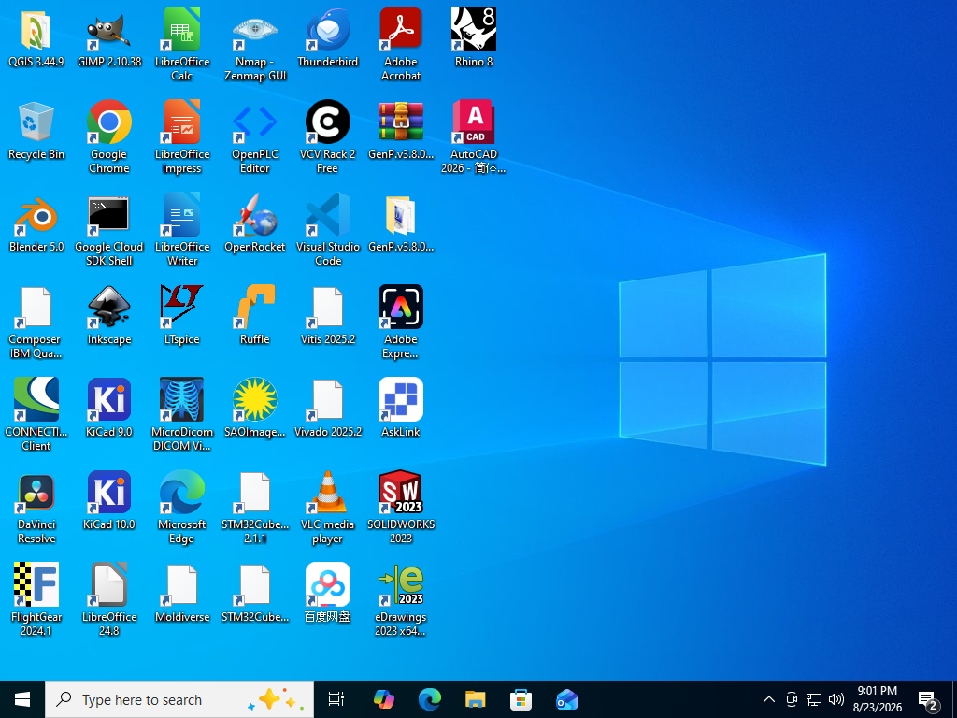957x718 pixels.
Task: Show hidden system tray icons
Action: click(769, 699)
